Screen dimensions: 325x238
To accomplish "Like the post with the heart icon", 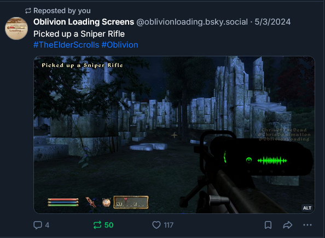I will click(x=156, y=225).
